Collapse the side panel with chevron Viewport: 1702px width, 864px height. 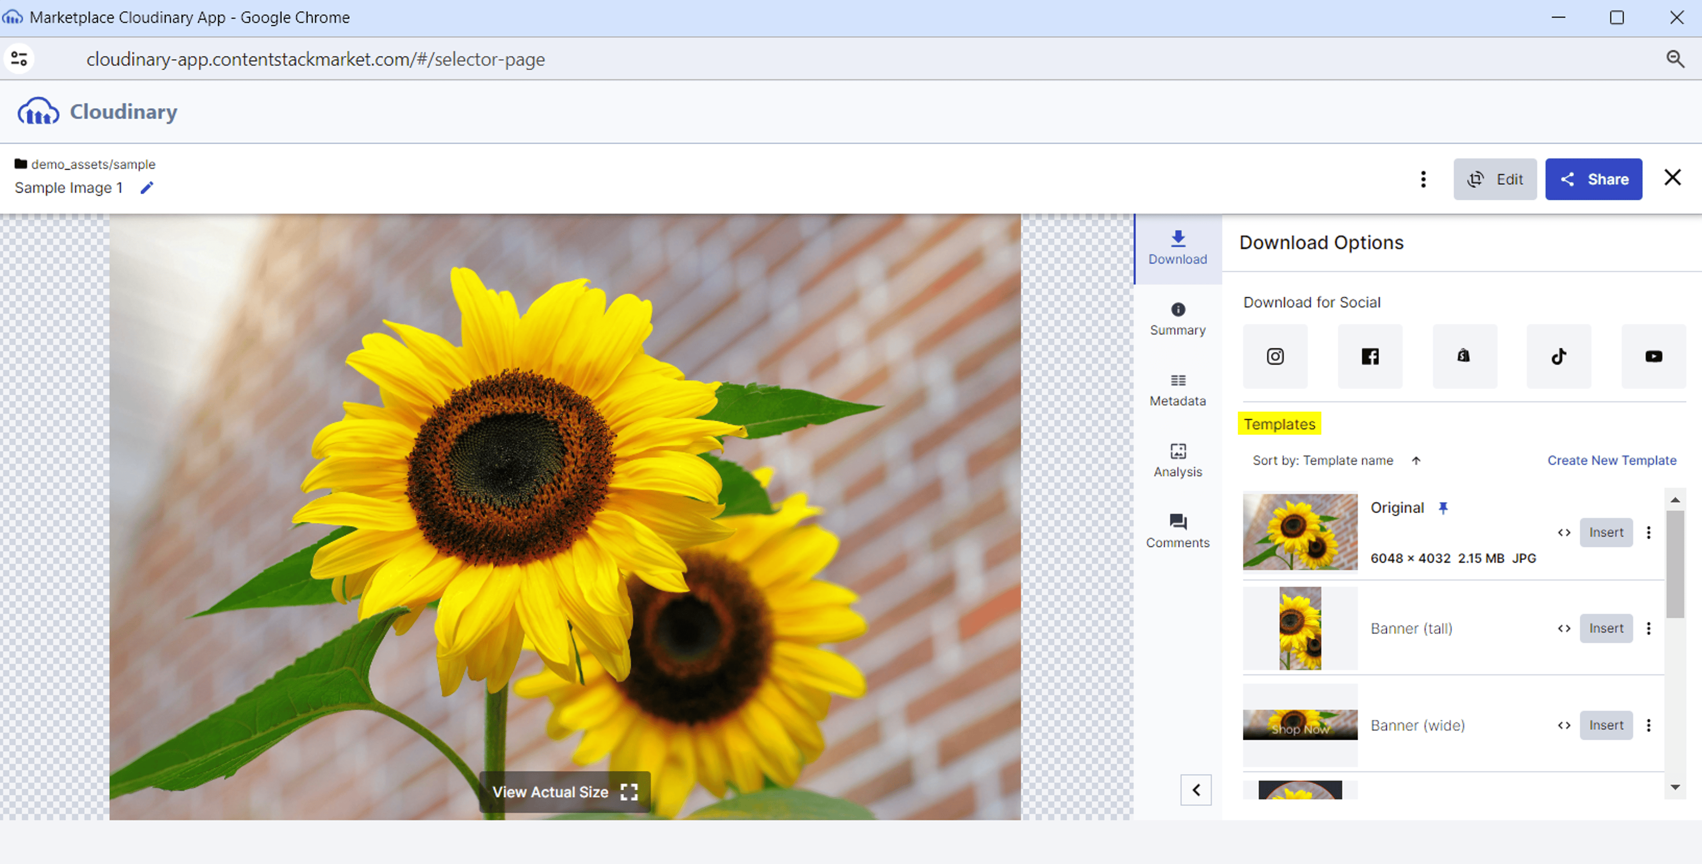click(x=1196, y=790)
